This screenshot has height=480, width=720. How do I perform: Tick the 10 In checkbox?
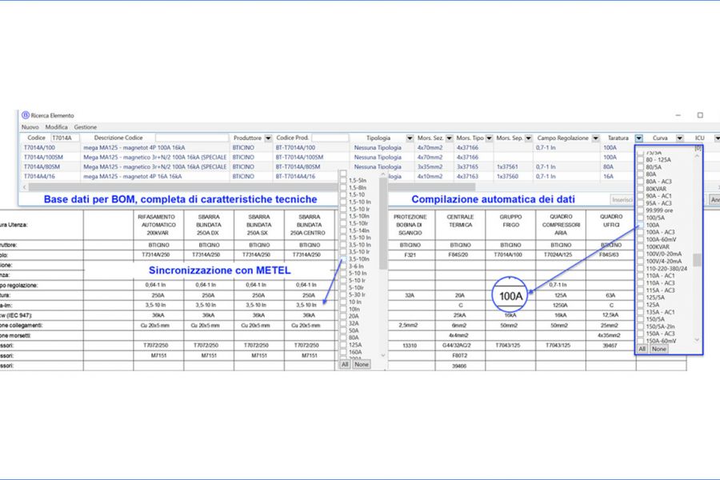tap(343, 302)
